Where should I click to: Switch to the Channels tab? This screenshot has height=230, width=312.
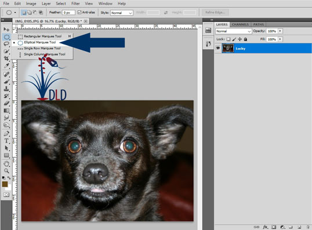point(240,24)
